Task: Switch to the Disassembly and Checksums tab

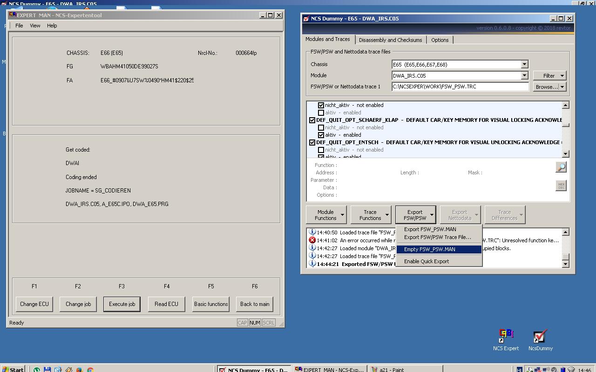Action: [390, 40]
